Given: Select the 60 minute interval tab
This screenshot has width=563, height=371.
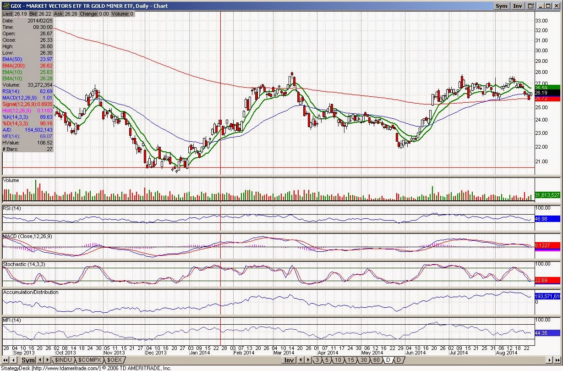Looking at the screenshot, I should [x=377, y=360].
